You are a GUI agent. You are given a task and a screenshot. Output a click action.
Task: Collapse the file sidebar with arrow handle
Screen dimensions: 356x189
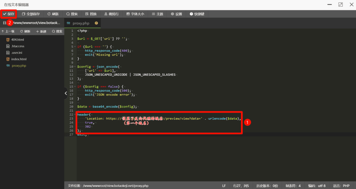tap(66, 93)
